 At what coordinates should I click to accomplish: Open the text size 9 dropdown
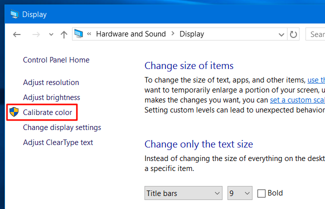tap(239, 193)
